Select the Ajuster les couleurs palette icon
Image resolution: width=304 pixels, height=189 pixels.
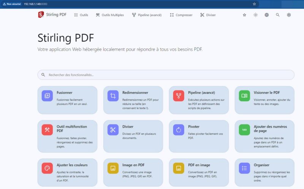coord(47,168)
